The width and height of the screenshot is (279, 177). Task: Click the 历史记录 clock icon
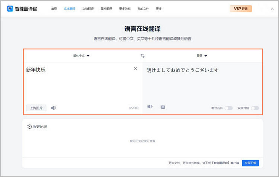pos(30,126)
